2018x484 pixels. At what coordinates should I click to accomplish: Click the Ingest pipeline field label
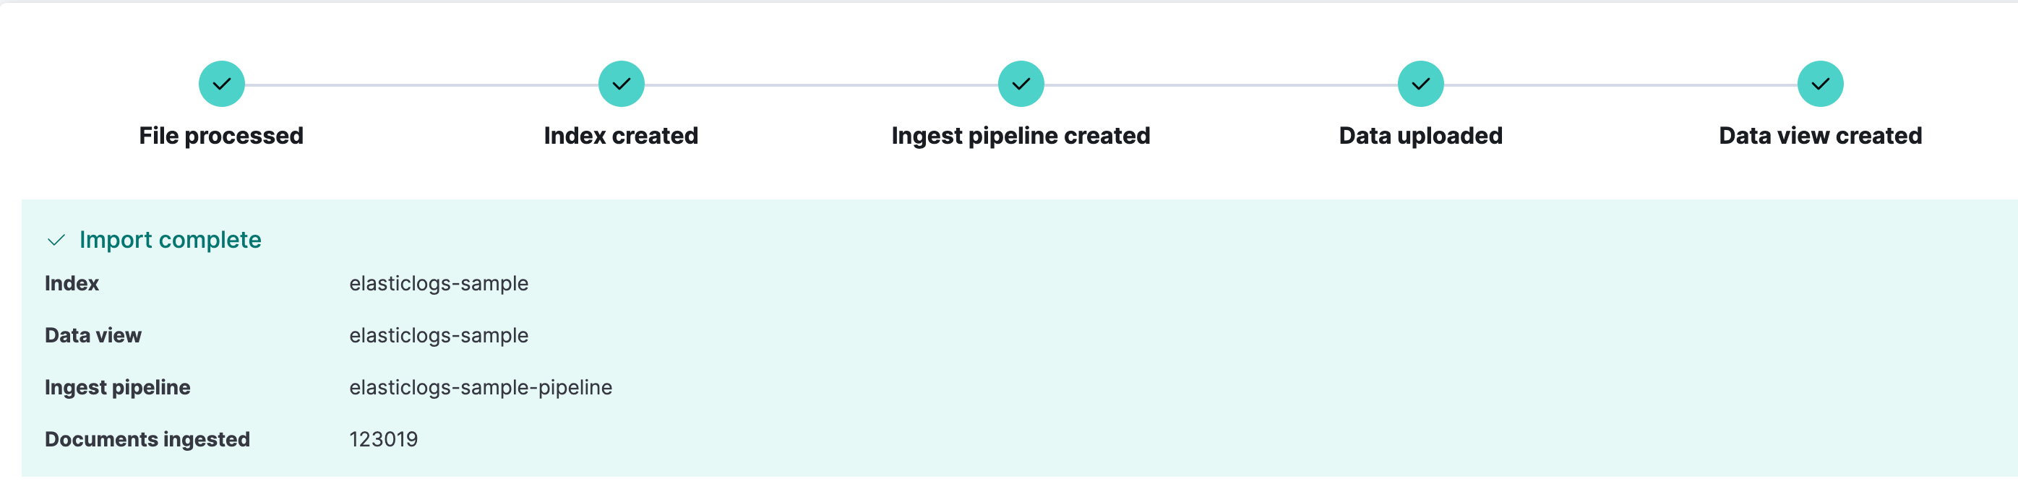pyautogui.click(x=116, y=388)
